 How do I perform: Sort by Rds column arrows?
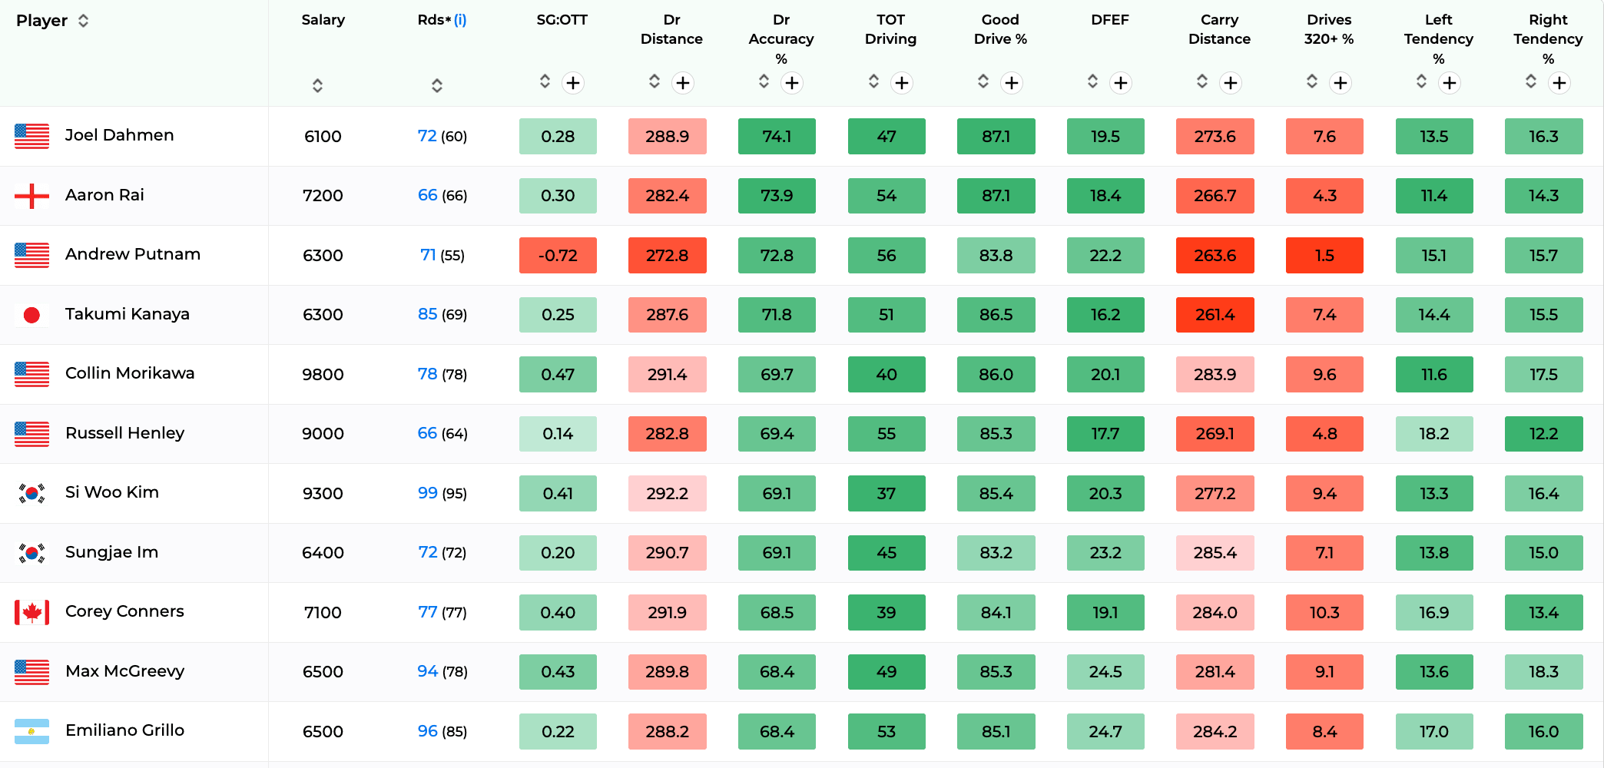click(437, 85)
